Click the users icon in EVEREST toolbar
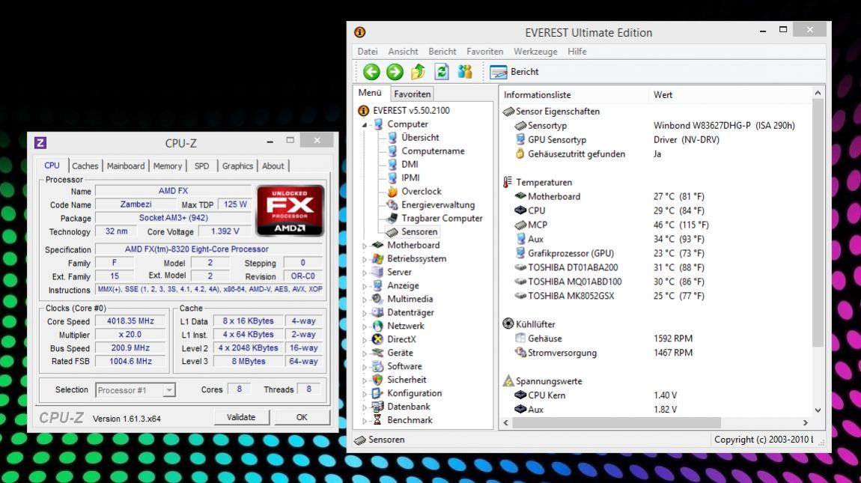The height and width of the screenshot is (483, 861). tap(465, 71)
